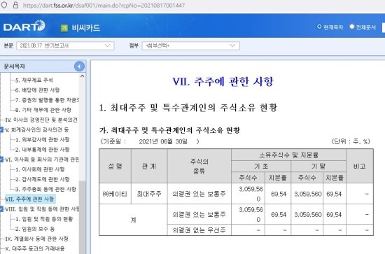Image resolution: width=385 pixels, height=254 pixels.
Task: Click the 비씨카드 company name
Action: point(86,28)
